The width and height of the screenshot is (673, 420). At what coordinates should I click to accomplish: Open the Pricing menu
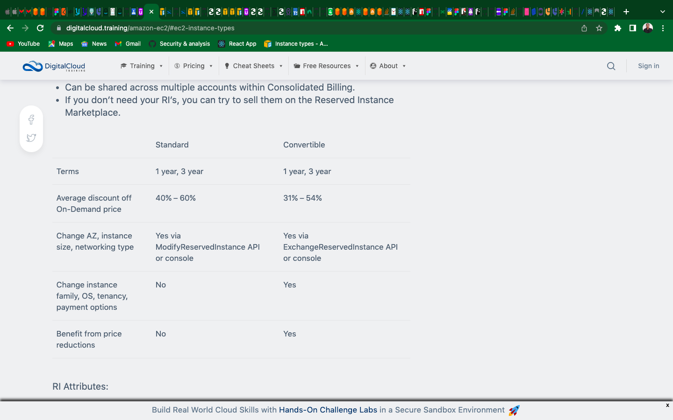pos(193,66)
